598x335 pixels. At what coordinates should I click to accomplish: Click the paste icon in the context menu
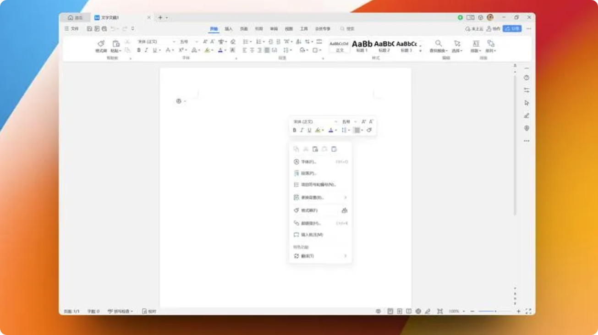point(315,149)
